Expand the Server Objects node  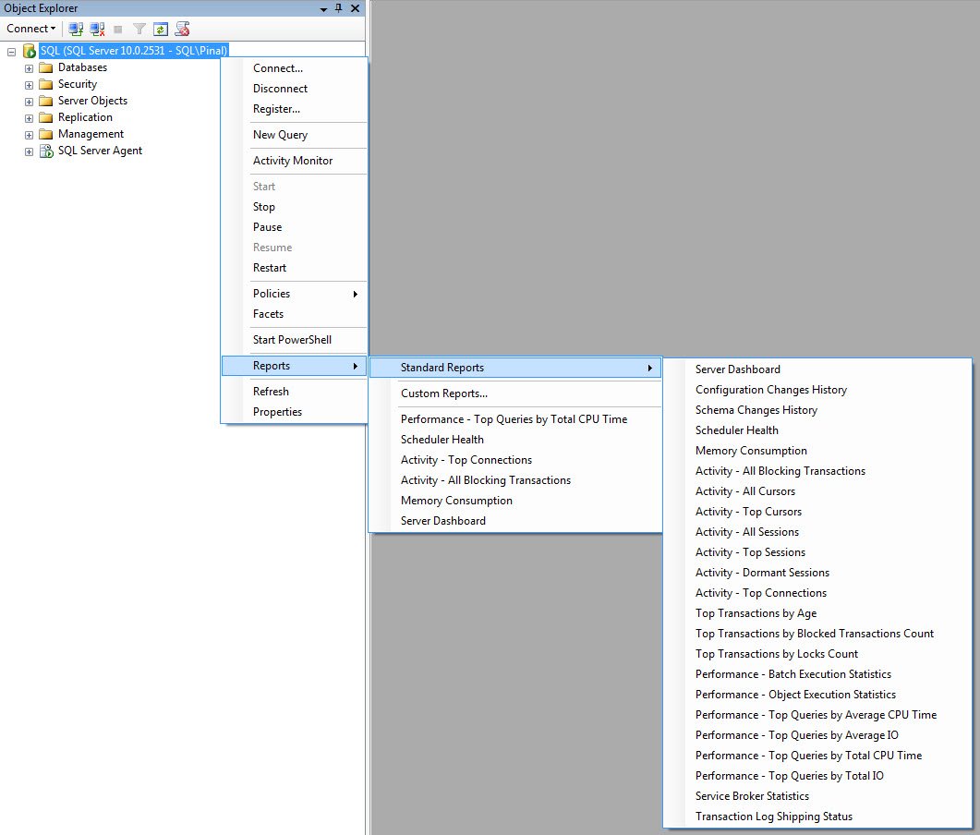pos(29,102)
